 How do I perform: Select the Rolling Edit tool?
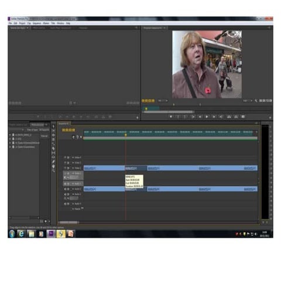pos(53,139)
